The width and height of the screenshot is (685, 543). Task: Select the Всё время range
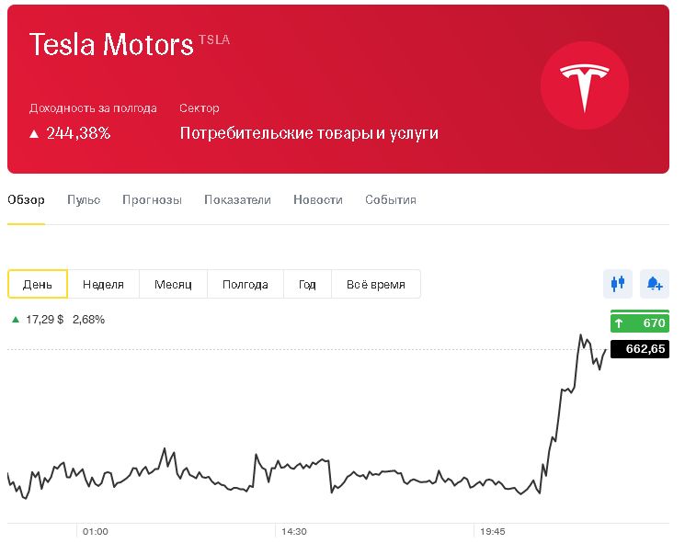376,284
